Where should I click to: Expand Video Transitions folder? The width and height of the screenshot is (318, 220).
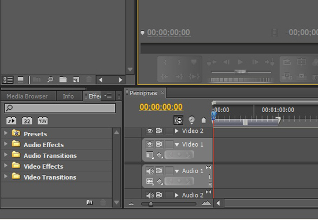click(x=6, y=176)
